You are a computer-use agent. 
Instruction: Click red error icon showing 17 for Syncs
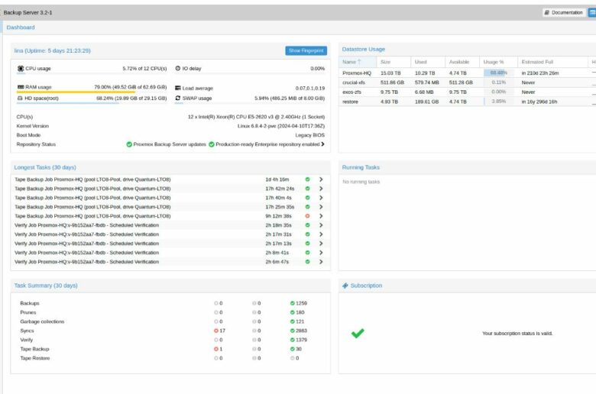coord(216,331)
